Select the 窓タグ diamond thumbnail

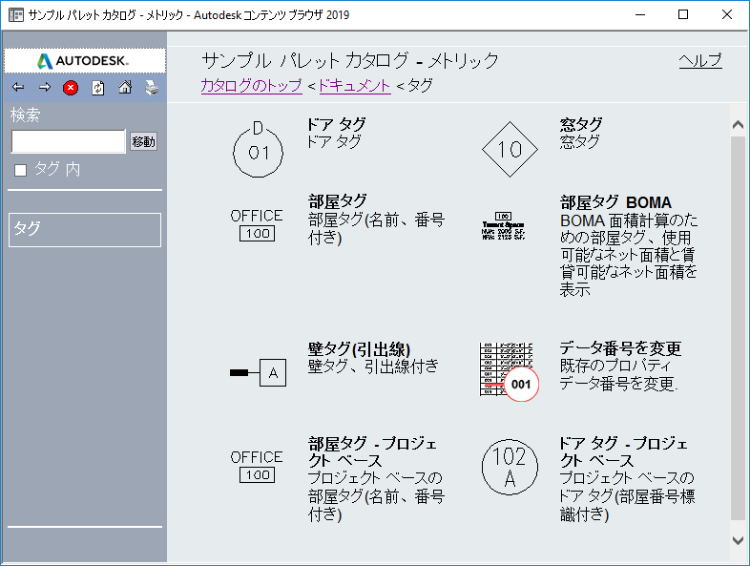pyautogui.click(x=510, y=149)
